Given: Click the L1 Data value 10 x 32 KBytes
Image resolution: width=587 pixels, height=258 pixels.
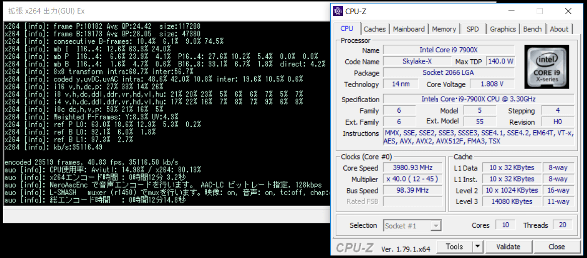Looking at the screenshot, I should (x=512, y=168).
